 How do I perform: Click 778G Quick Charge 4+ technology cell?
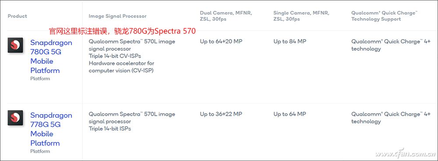[x=391, y=118]
